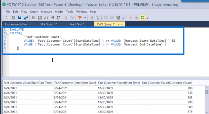Open the tab list dropdown arrow at the right end
Screen dimensions: 209x114
coord(207,24)
